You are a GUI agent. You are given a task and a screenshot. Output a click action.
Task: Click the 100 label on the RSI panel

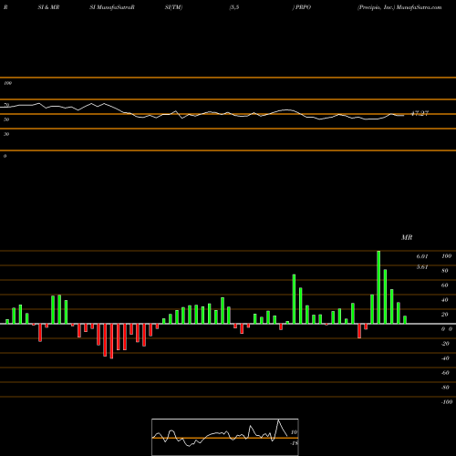coord(7,83)
